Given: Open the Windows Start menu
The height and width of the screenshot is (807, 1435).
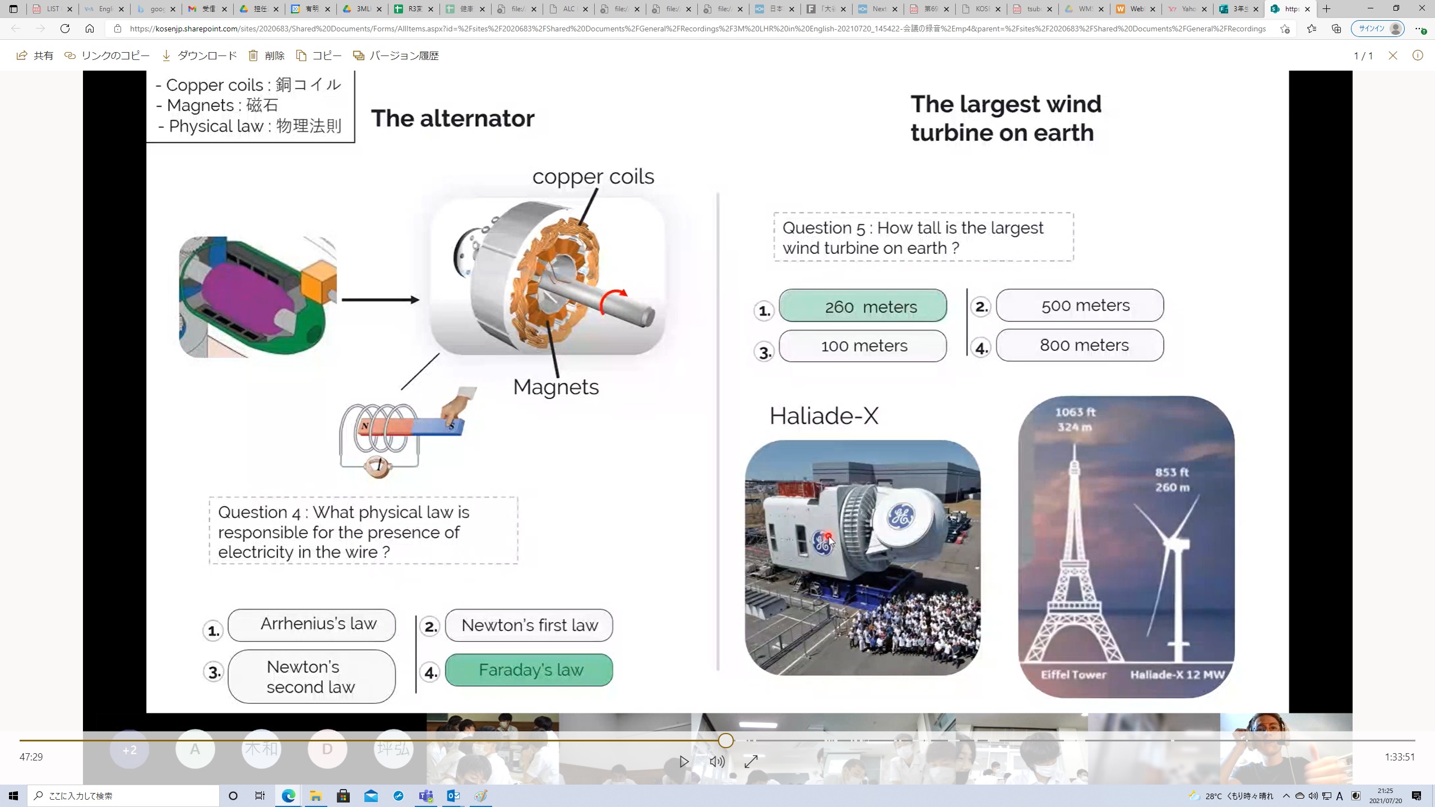Looking at the screenshot, I should pos(13,796).
